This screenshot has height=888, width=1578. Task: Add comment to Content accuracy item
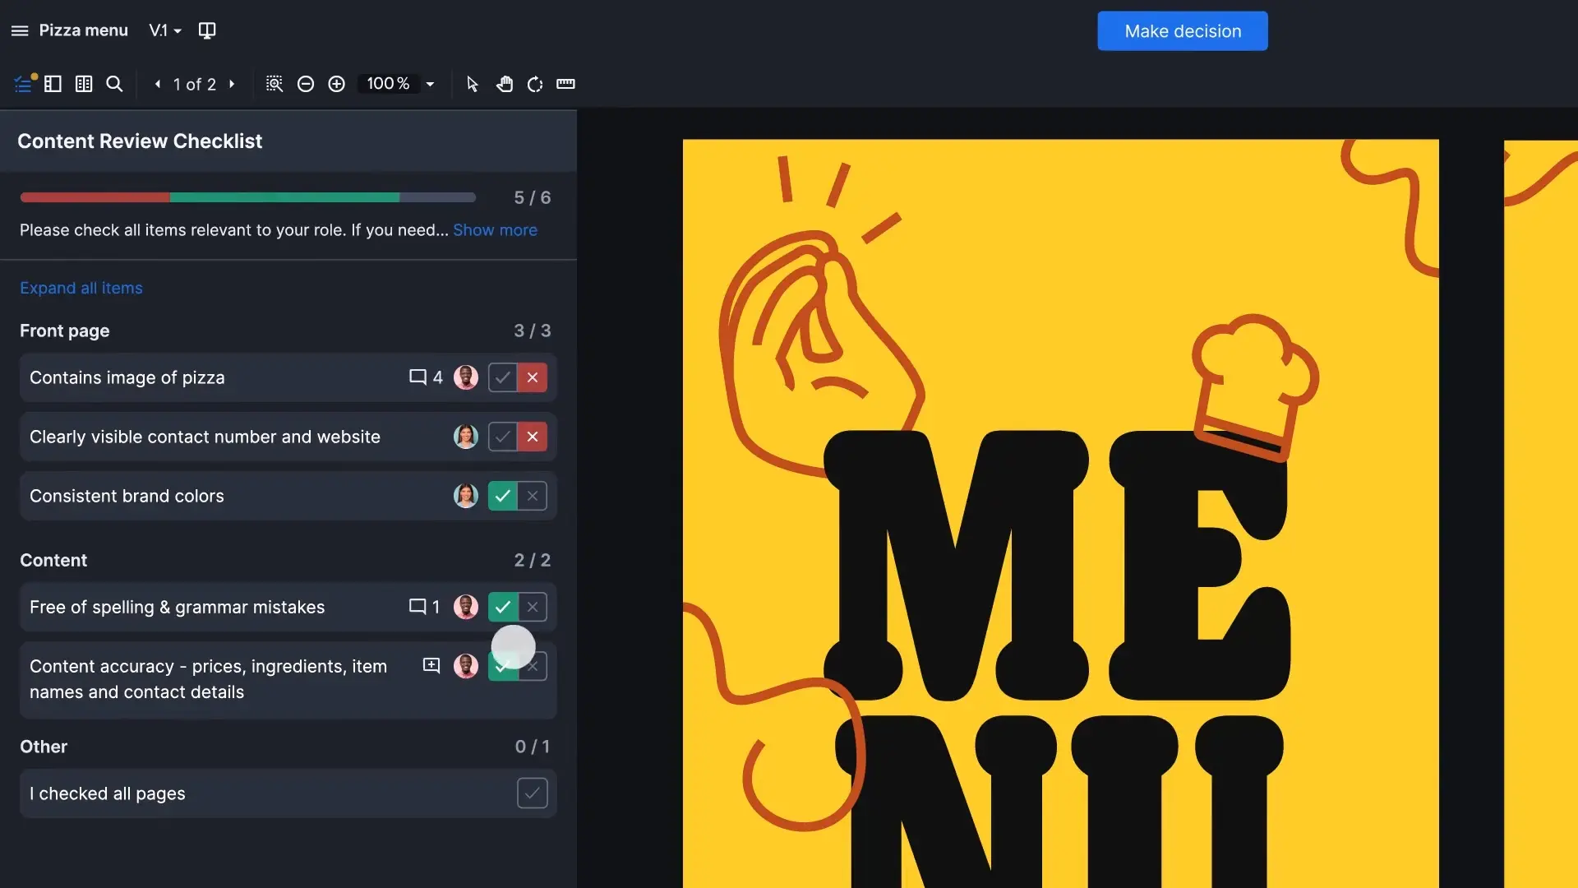tap(431, 665)
